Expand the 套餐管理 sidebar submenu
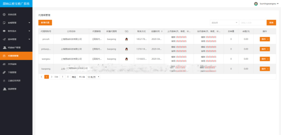 click(29, 23)
